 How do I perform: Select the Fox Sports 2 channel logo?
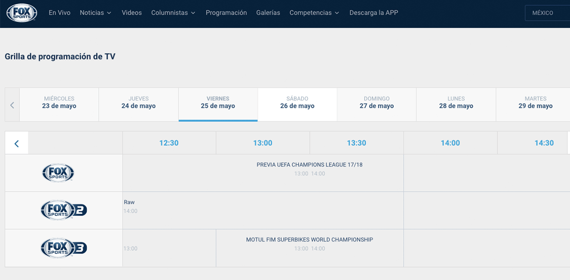tap(64, 210)
